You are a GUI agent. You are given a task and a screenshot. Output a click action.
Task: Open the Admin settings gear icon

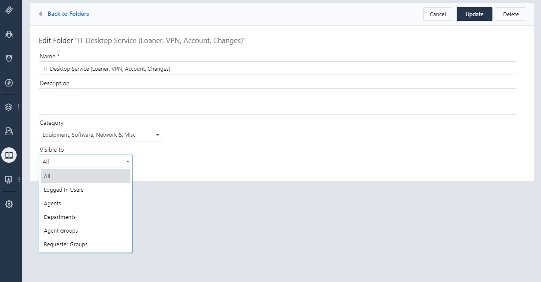9,204
